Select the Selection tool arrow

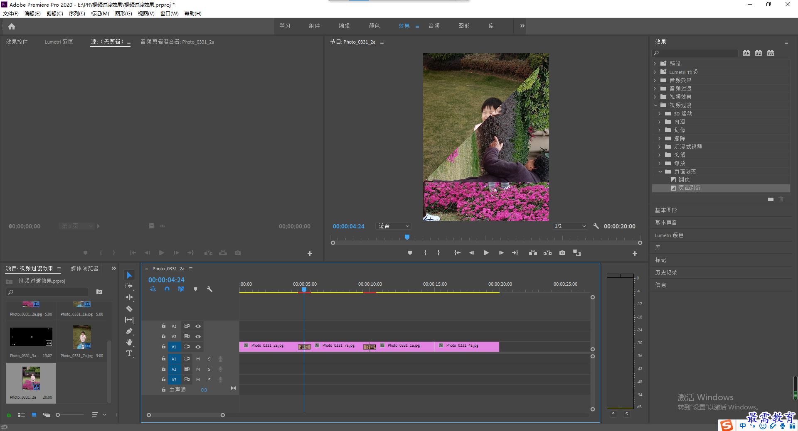129,275
